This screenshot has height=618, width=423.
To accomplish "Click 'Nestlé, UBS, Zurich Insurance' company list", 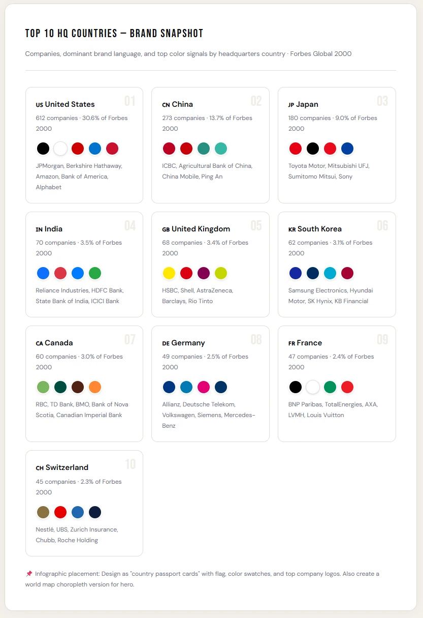I will [77, 535].
